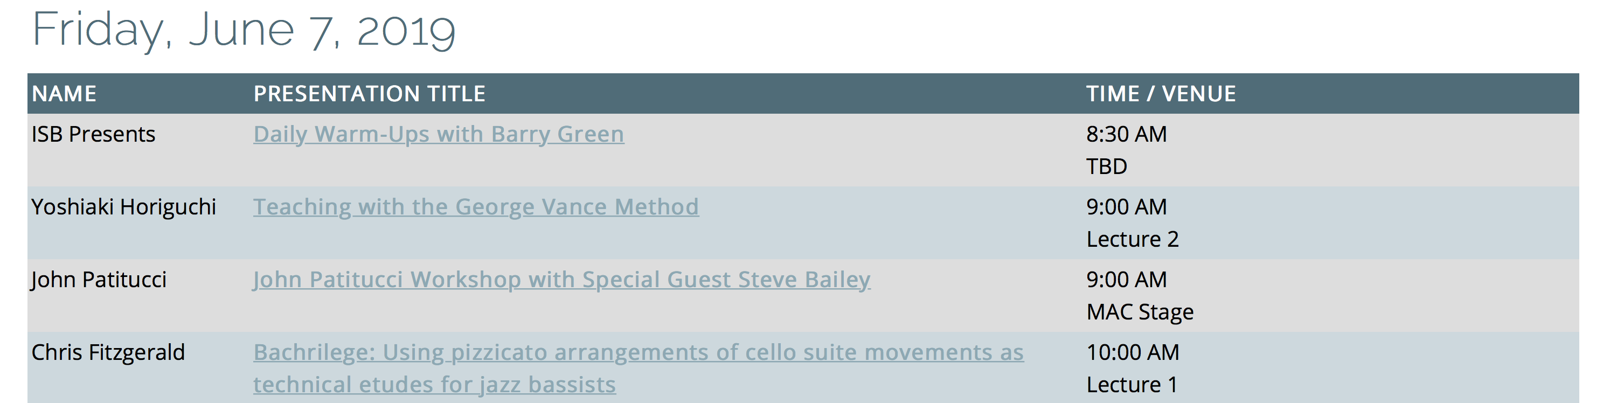1610x403 pixels.
Task: Click the Lecture 1 venue text
Action: [1132, 385]
